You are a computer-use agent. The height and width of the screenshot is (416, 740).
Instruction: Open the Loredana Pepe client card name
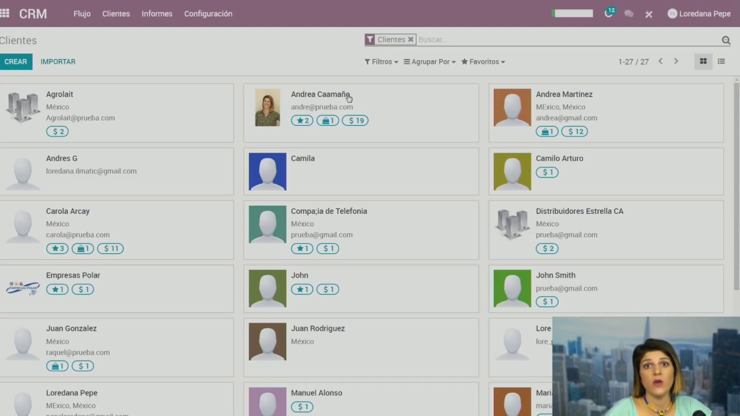[72, 393]
